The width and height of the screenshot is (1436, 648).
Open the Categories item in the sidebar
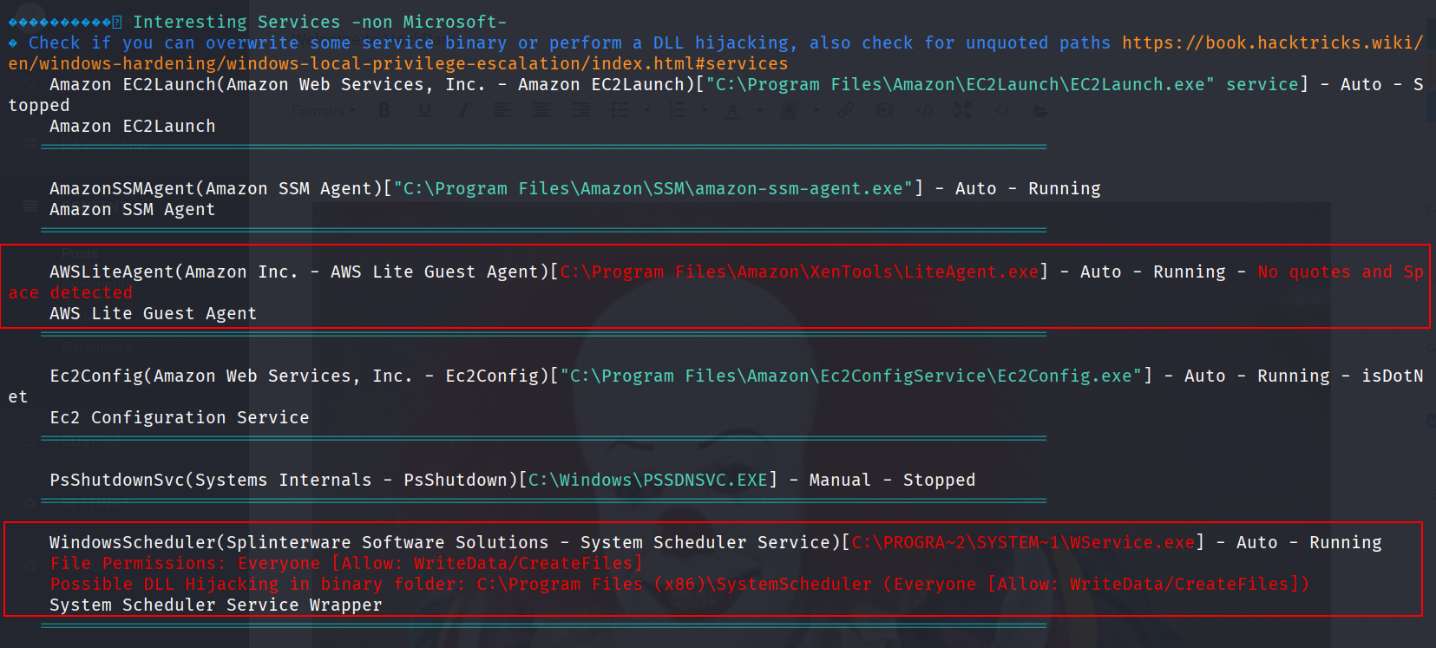click(95, 348)
